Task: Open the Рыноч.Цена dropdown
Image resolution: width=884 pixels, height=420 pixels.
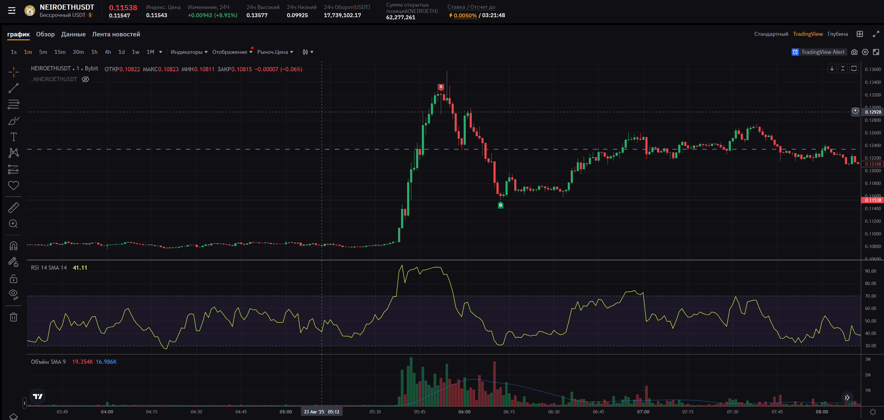Action: point(275,52)
